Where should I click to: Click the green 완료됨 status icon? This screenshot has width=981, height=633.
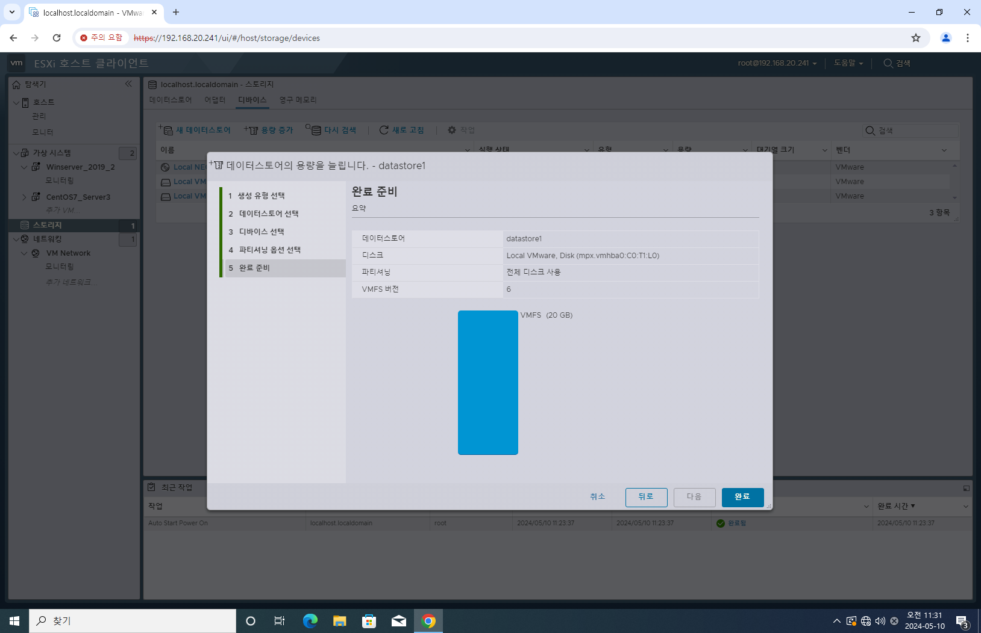coord(721,523)
